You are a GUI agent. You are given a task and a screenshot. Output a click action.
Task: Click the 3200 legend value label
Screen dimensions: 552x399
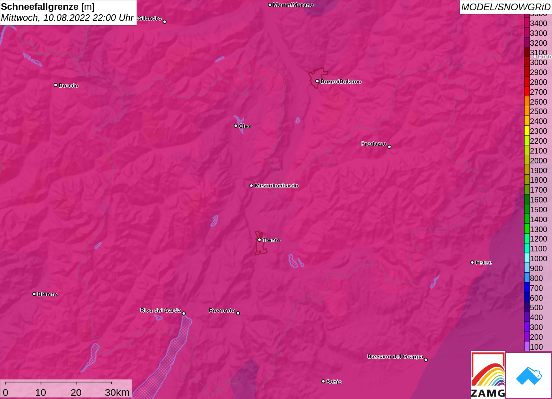tap(539, 43)
